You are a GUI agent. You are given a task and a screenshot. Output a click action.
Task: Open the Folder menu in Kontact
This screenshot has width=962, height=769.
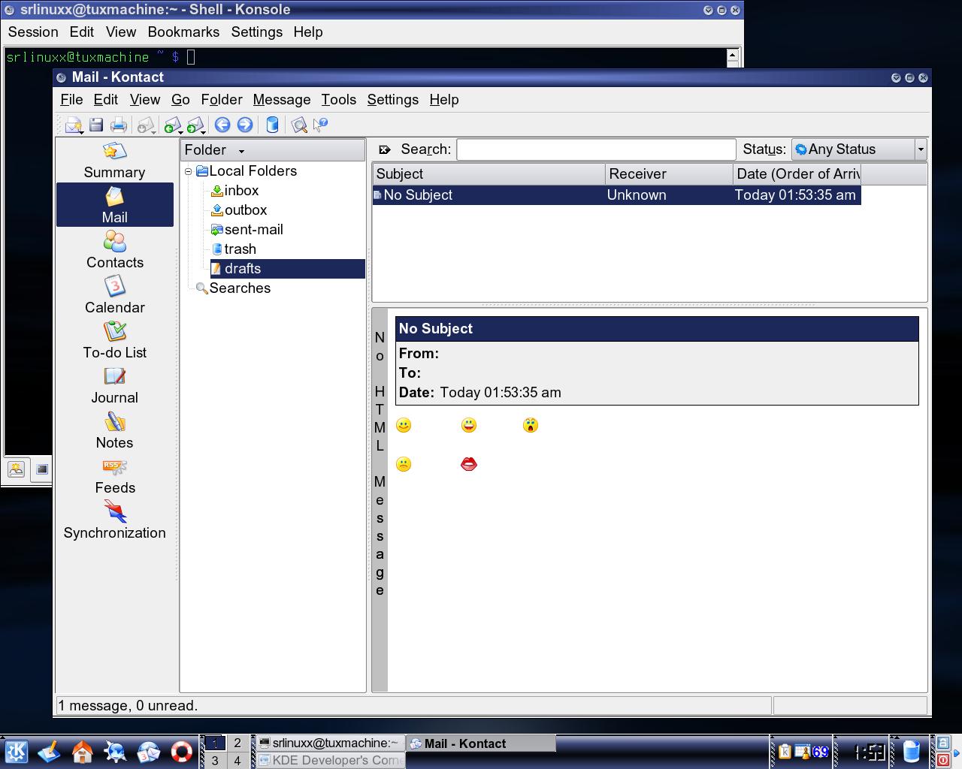click(x=222, y=100)
